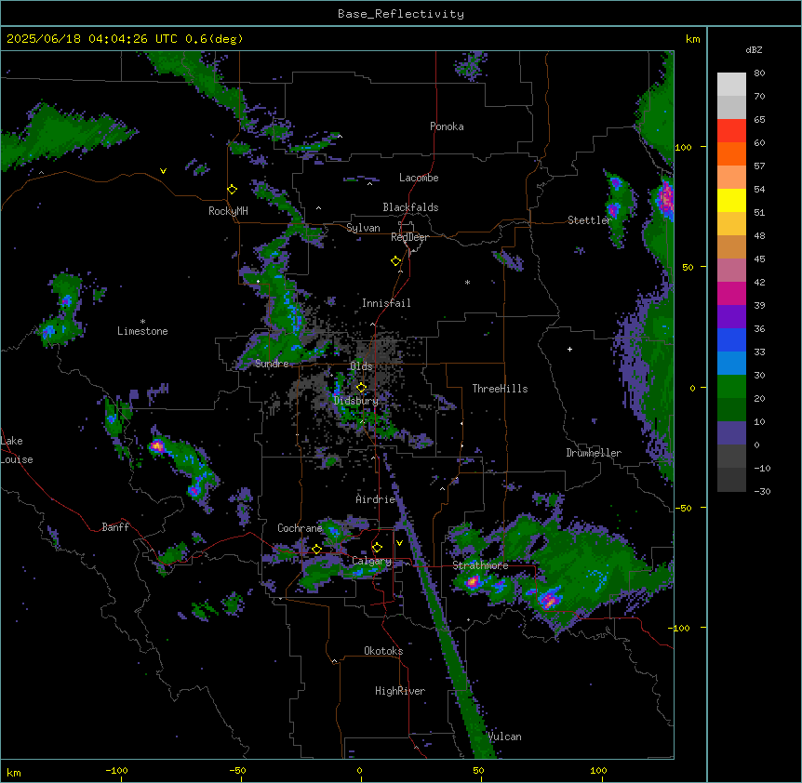Click the Lacombe city label
The width and height of the screenshot is (802, 783).
tap(419, 178)
